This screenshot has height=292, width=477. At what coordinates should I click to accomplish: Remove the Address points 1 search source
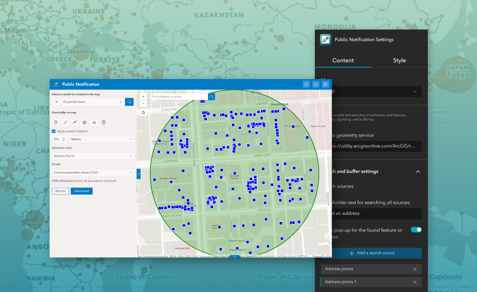click(x=415, y=282)
